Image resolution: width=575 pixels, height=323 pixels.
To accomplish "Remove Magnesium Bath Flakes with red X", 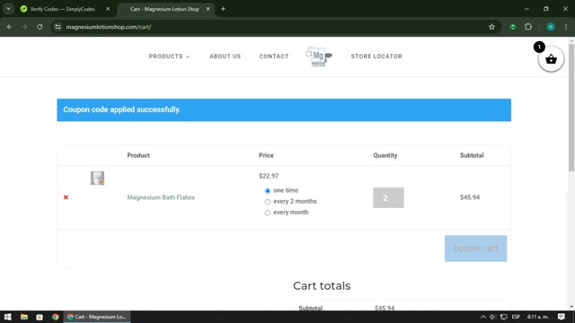I will (66, 197).
